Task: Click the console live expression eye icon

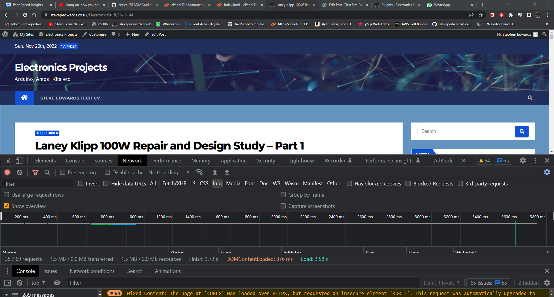Action: [57, 283]
